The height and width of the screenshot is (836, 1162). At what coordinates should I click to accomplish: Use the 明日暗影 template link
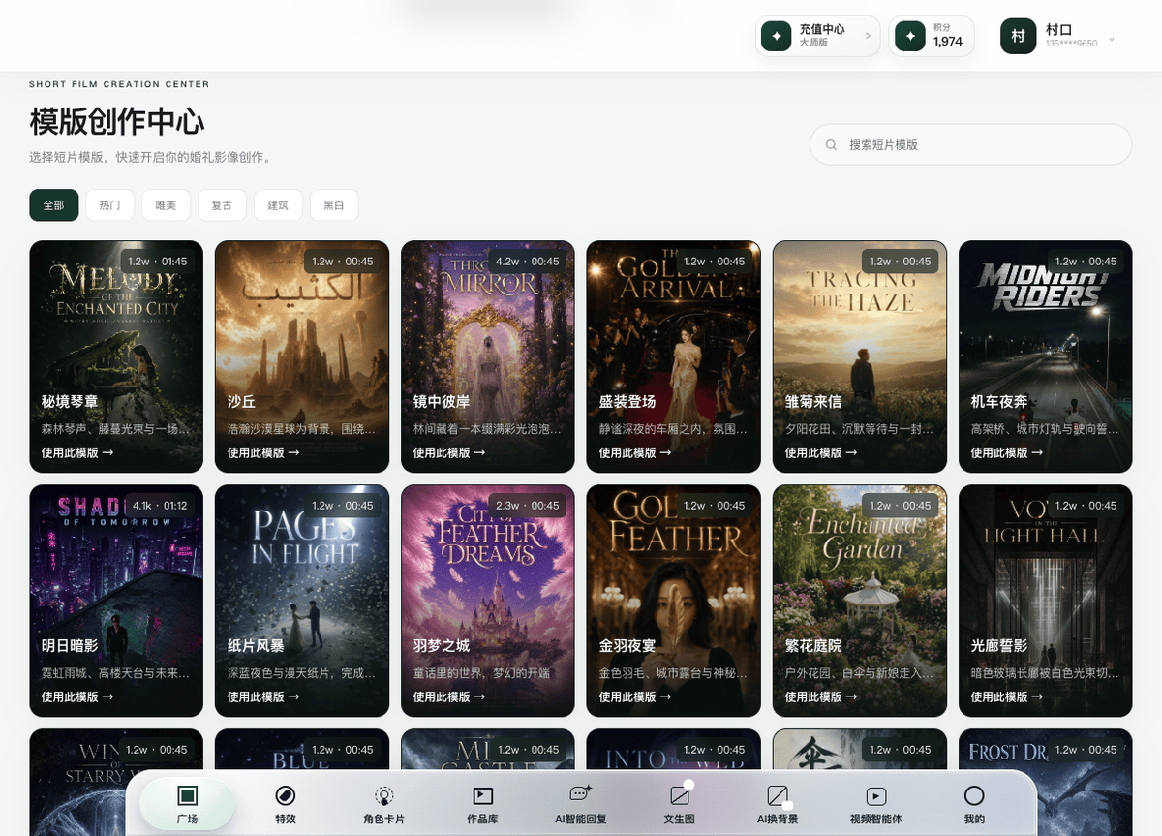77,697
